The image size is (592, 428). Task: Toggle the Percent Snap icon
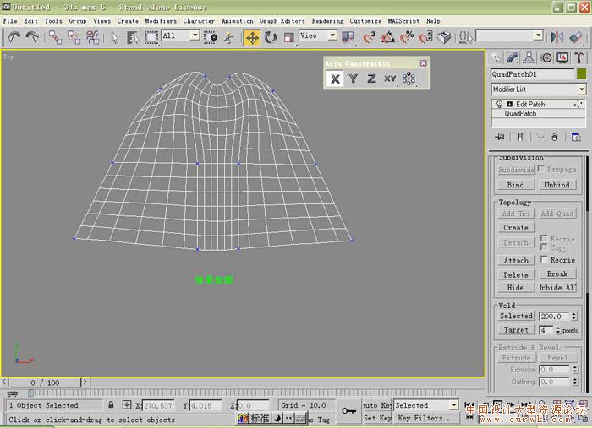(407, 37)
